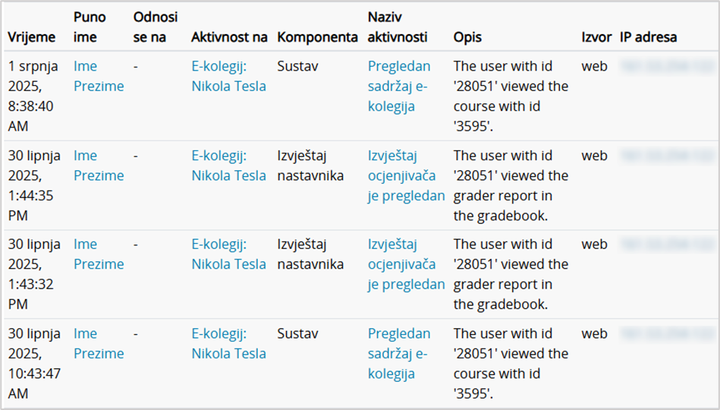Open E-kolegij: Nikola Tesla in 10:43:47 AM row
This screenshot has height=410, width=720.
tap(228, 343)
